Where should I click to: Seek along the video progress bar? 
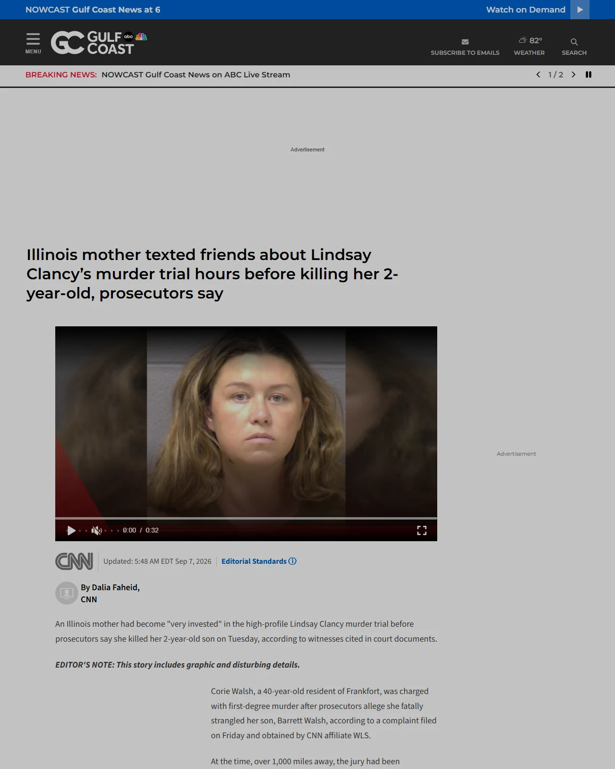(x=246, y=518)
